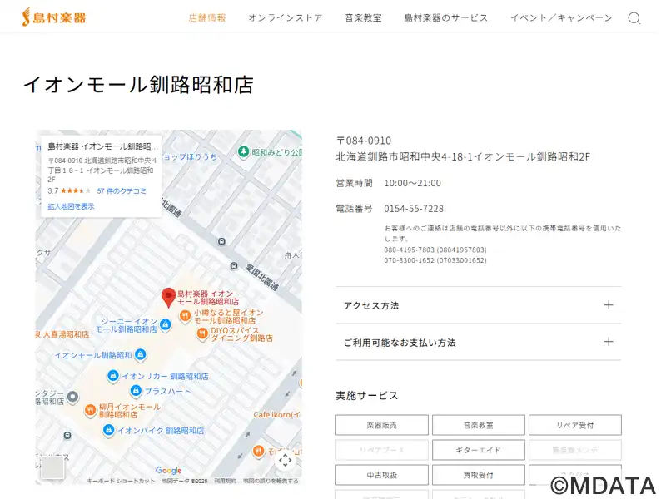
Task: Click 拡大地図を表示 link
Action: [x=71, y=206]
